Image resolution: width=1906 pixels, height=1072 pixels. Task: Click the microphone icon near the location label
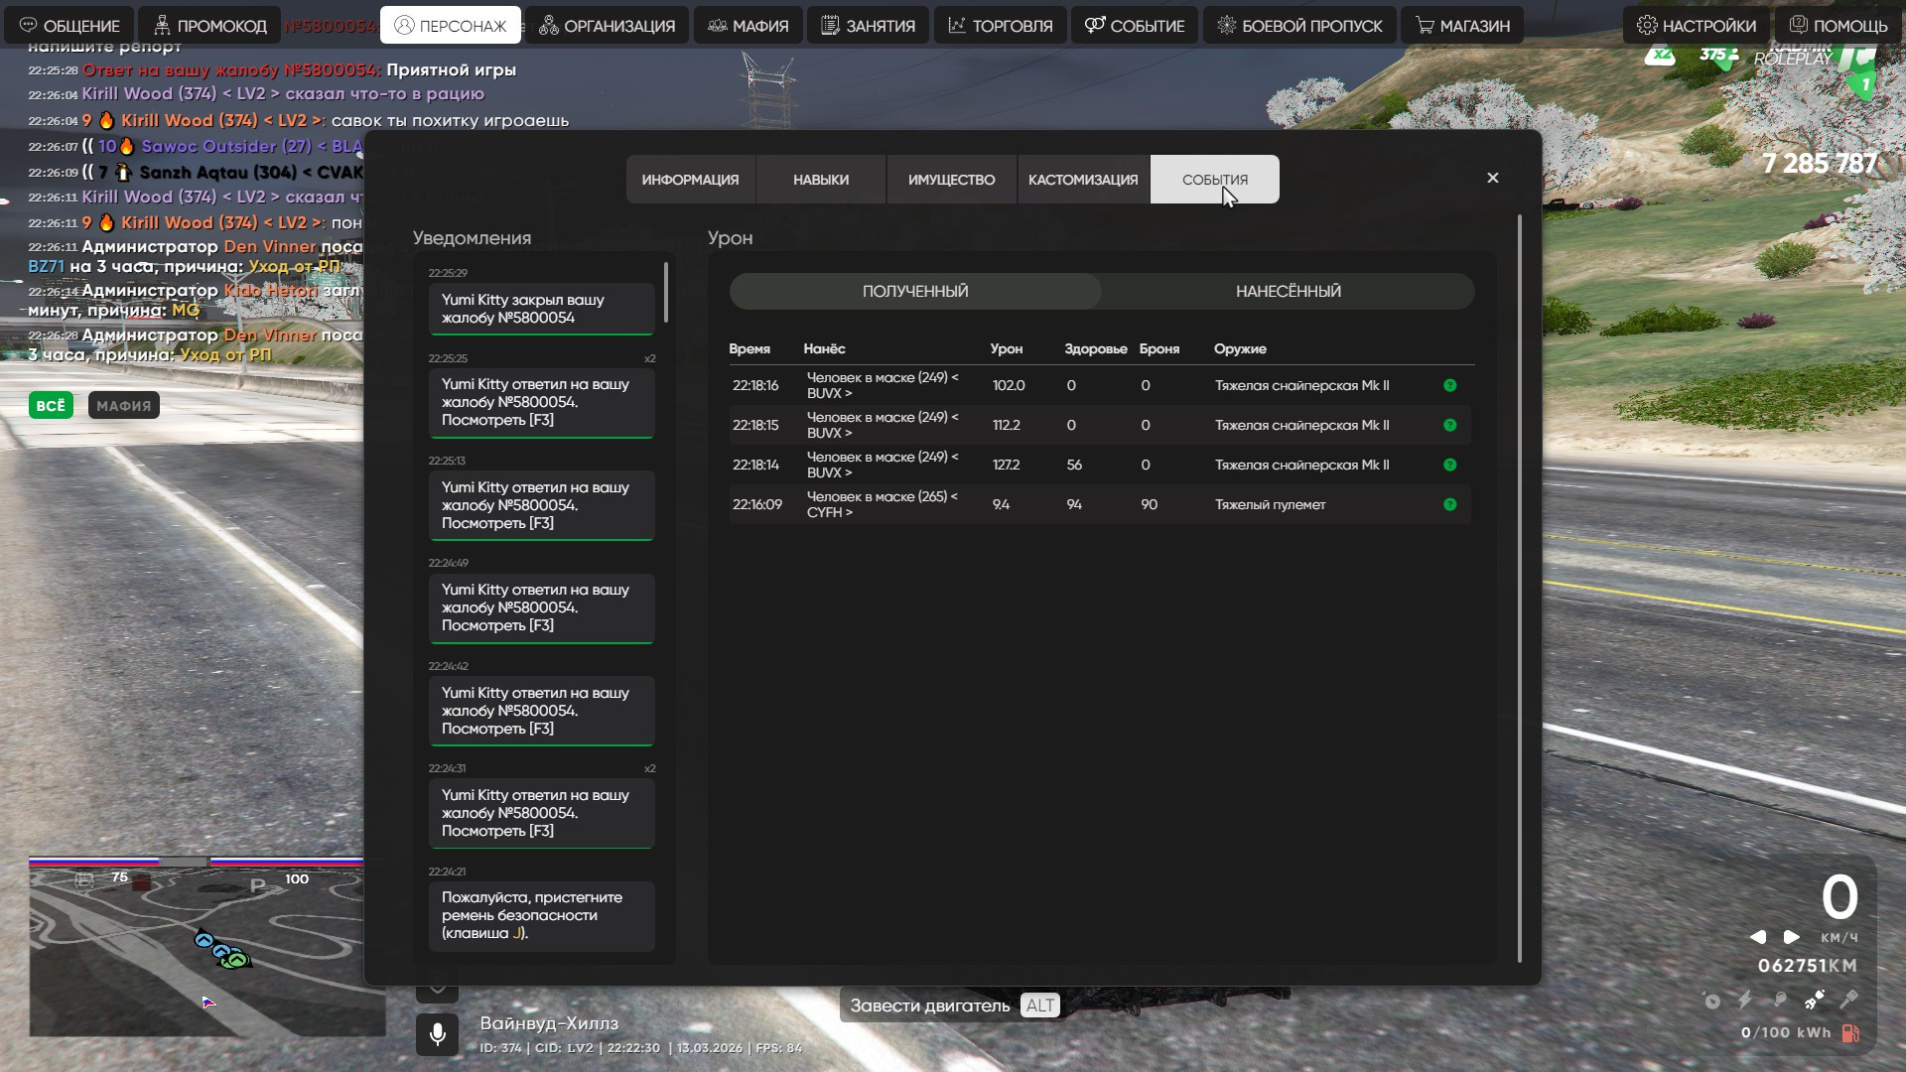coord(437,1034)
